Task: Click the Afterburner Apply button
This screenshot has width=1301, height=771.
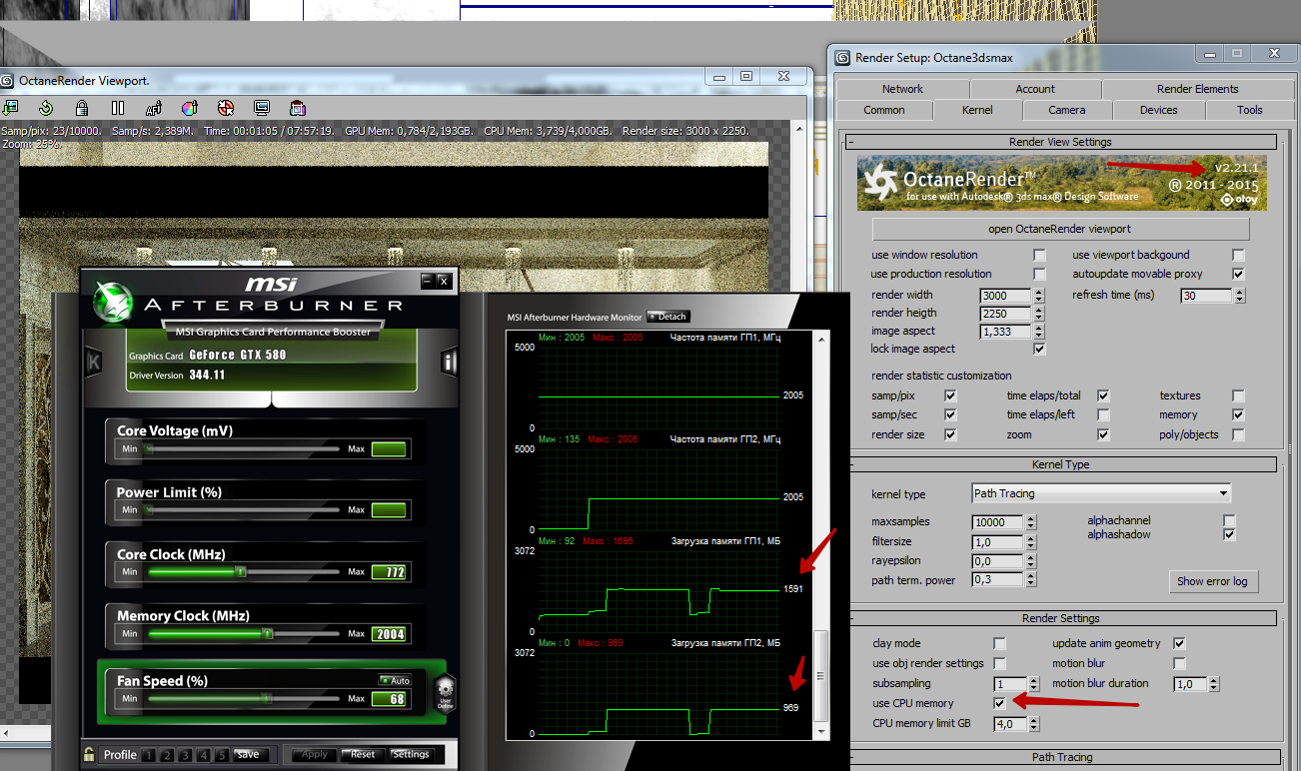Action: 315,755
